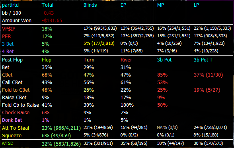Click the Flop Bet 35% value
This screenshot has height=148, width=234.
[47, 67]
